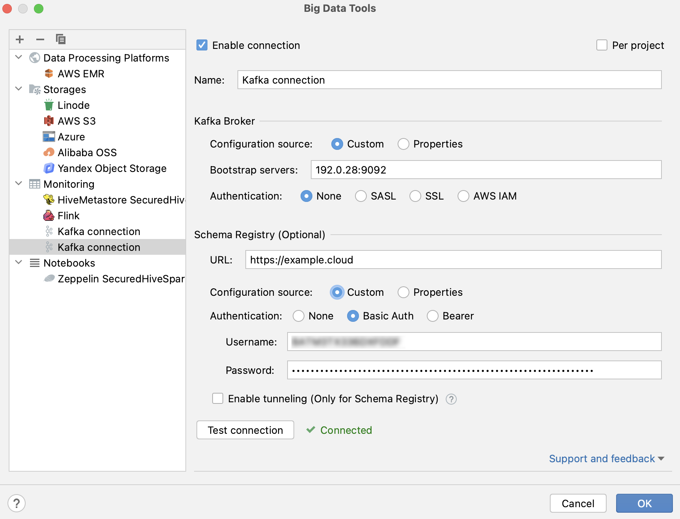Click the add connection plus icon
The image size is (680, 519).
tap(20, 39)
